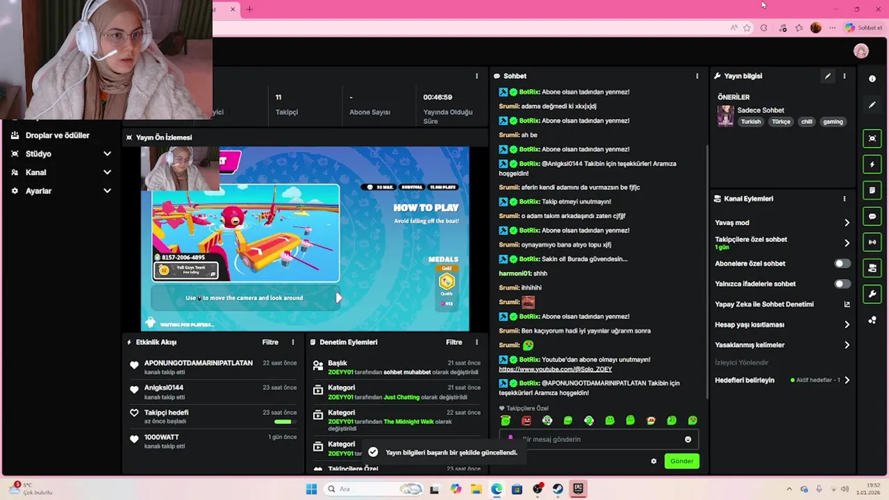Screen dimensions: 889x500
Task: Open Yapay Zeka ile Sohbet Denetimi external link
Action: [x=847, y=304]
